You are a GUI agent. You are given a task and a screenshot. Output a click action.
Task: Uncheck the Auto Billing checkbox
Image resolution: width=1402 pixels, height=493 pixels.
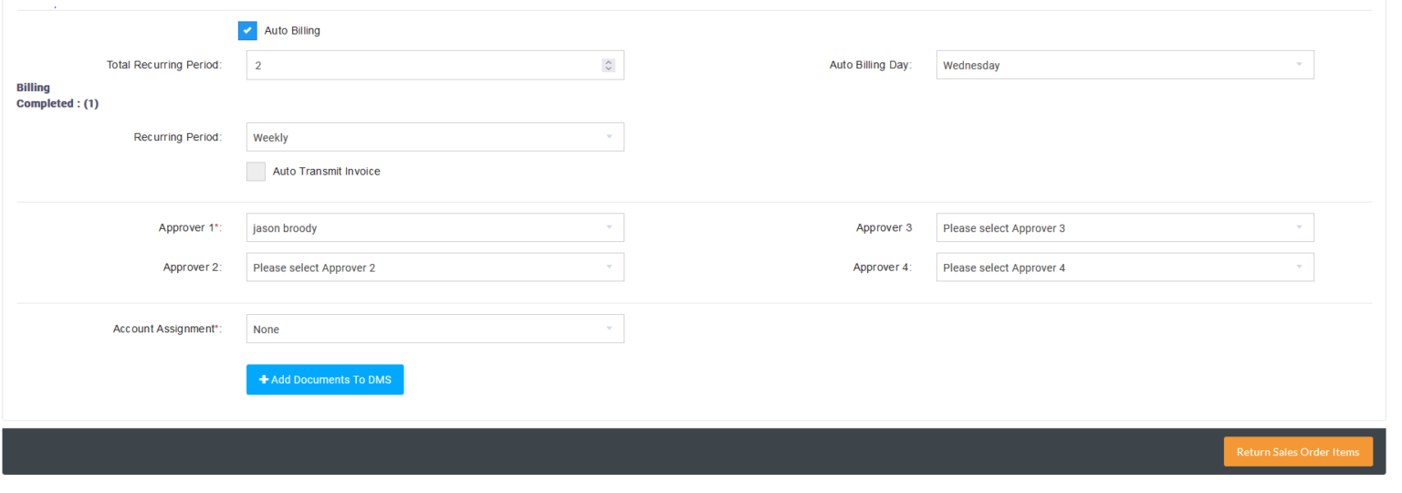(x=247, y=31)
